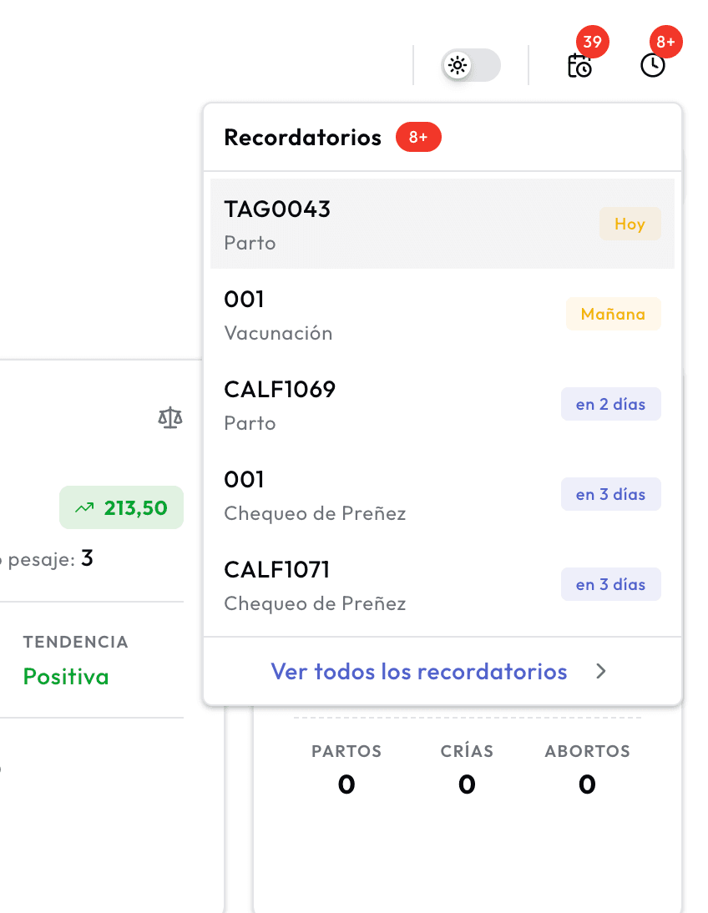Click the red 39 notification badge
Screen dimensions: 708x913
pos(592,41)
